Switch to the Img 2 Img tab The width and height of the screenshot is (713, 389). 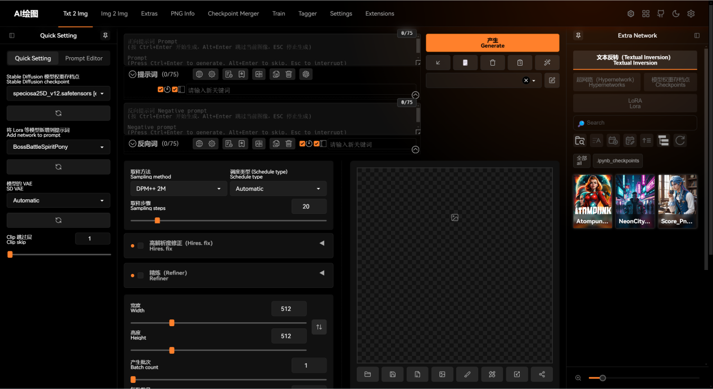(x=114, y=13)
